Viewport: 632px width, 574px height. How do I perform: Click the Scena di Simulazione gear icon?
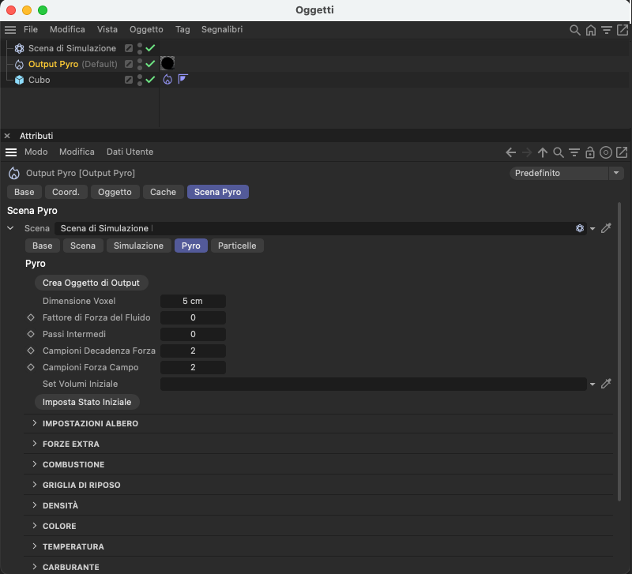click(x=19, y=48)
